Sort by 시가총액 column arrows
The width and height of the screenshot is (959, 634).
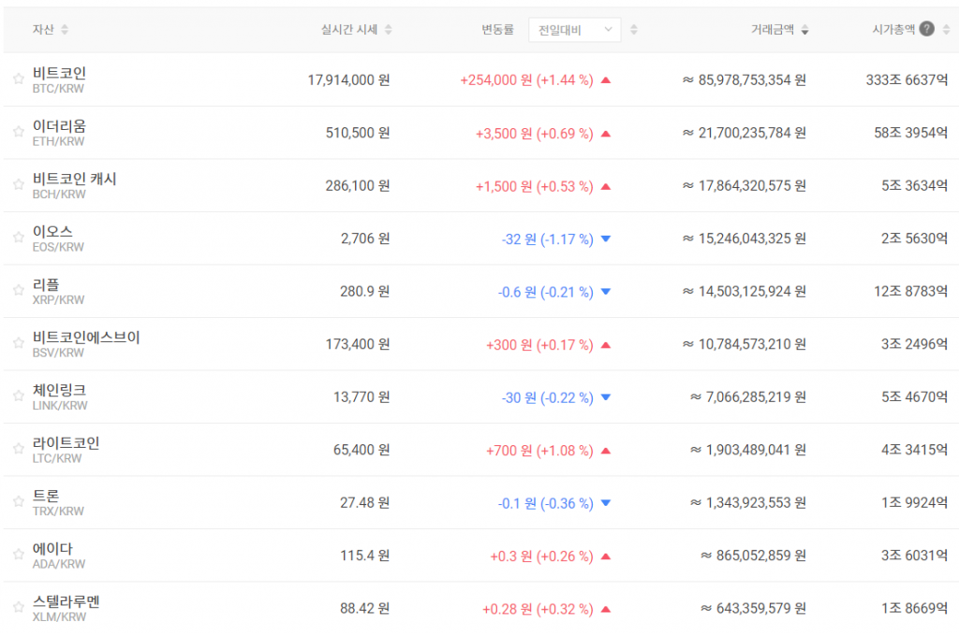click(x=946, y=29)
